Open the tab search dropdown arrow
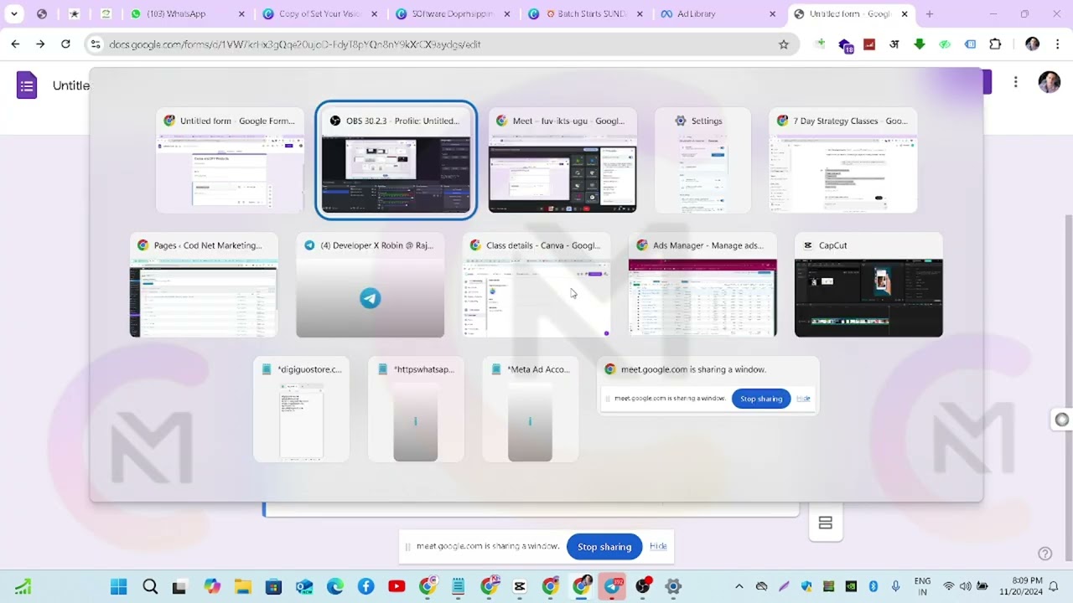 [x=14, y=14]
